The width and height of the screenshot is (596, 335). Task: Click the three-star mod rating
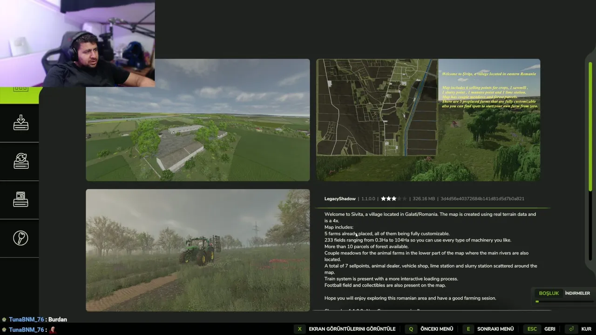click(x=393, y=199)
